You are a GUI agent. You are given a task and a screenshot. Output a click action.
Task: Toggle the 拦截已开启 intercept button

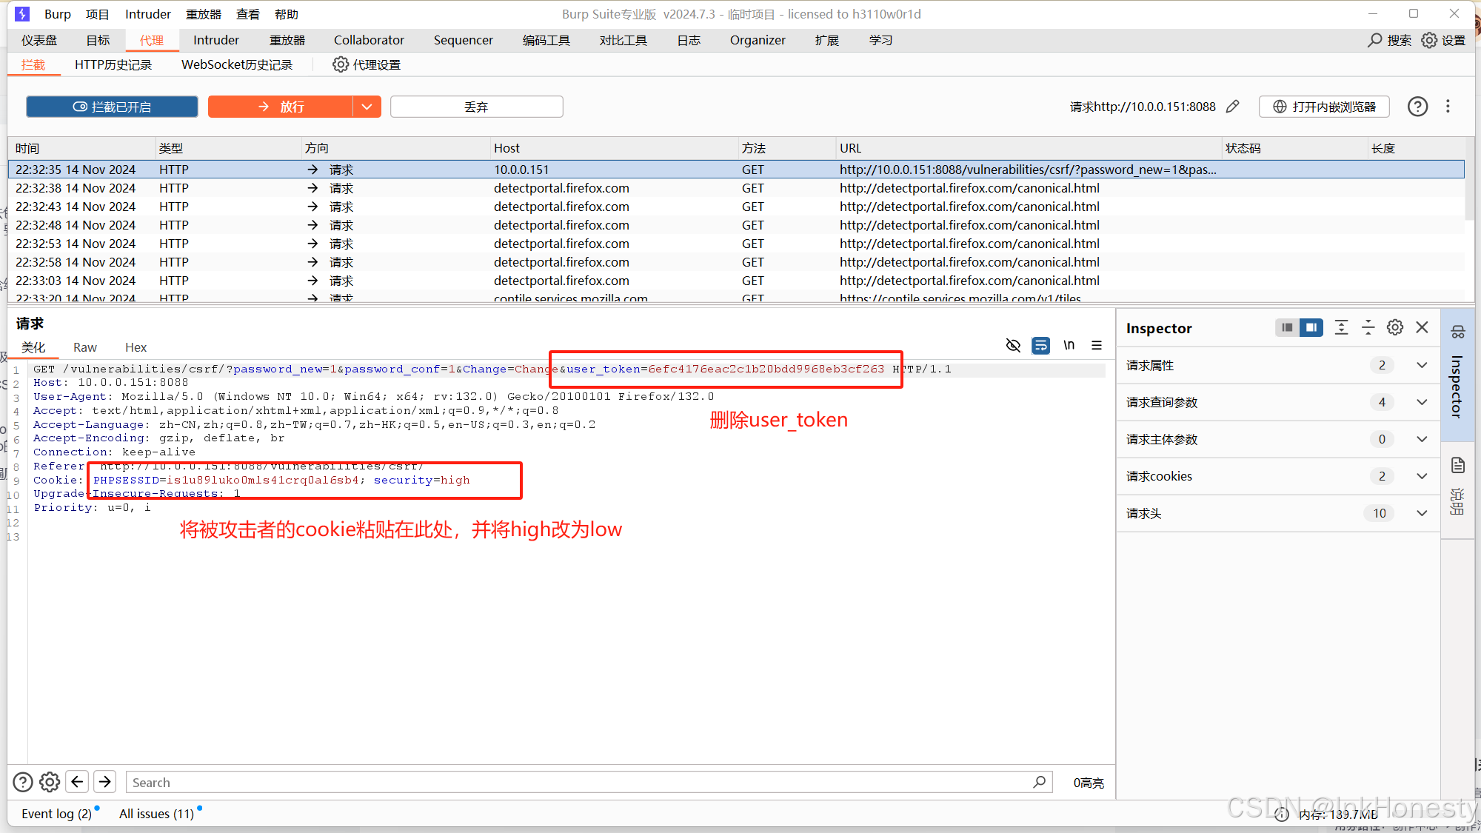coord(112,107)
